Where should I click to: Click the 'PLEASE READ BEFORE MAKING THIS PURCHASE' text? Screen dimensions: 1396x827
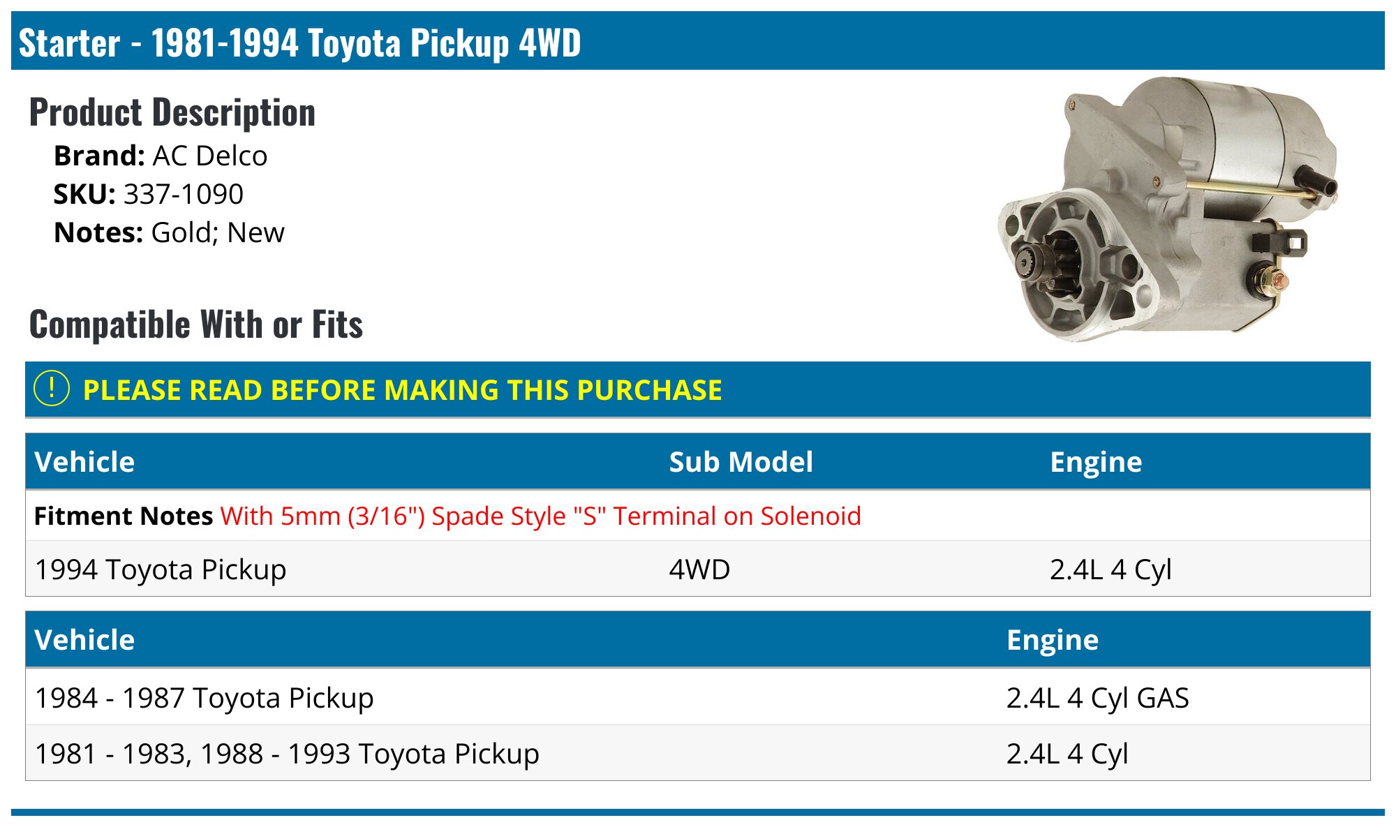402,390
